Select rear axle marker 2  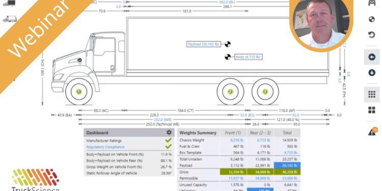click(x=230, y=92)
